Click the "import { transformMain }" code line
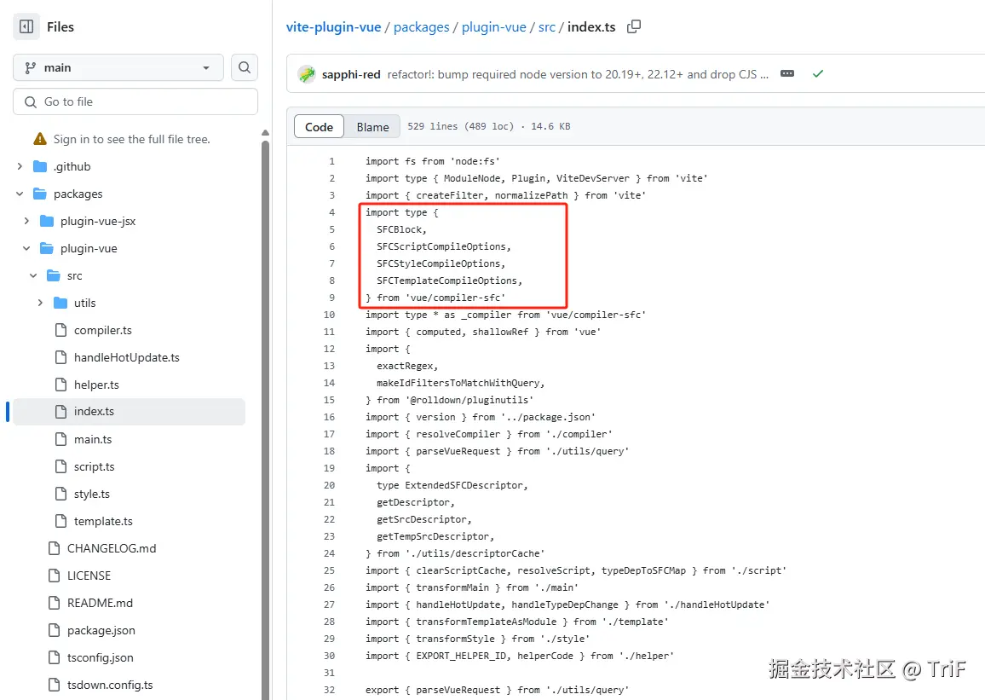 pyautogui.click(x=472, y=587)
